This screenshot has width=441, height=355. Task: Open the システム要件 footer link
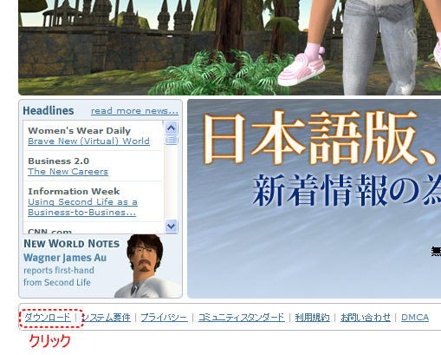[106, 318]
